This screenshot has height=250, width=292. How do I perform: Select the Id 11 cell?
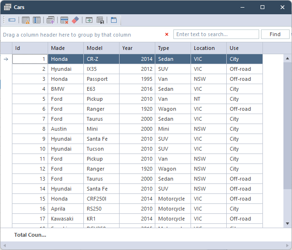pos(30,159)
